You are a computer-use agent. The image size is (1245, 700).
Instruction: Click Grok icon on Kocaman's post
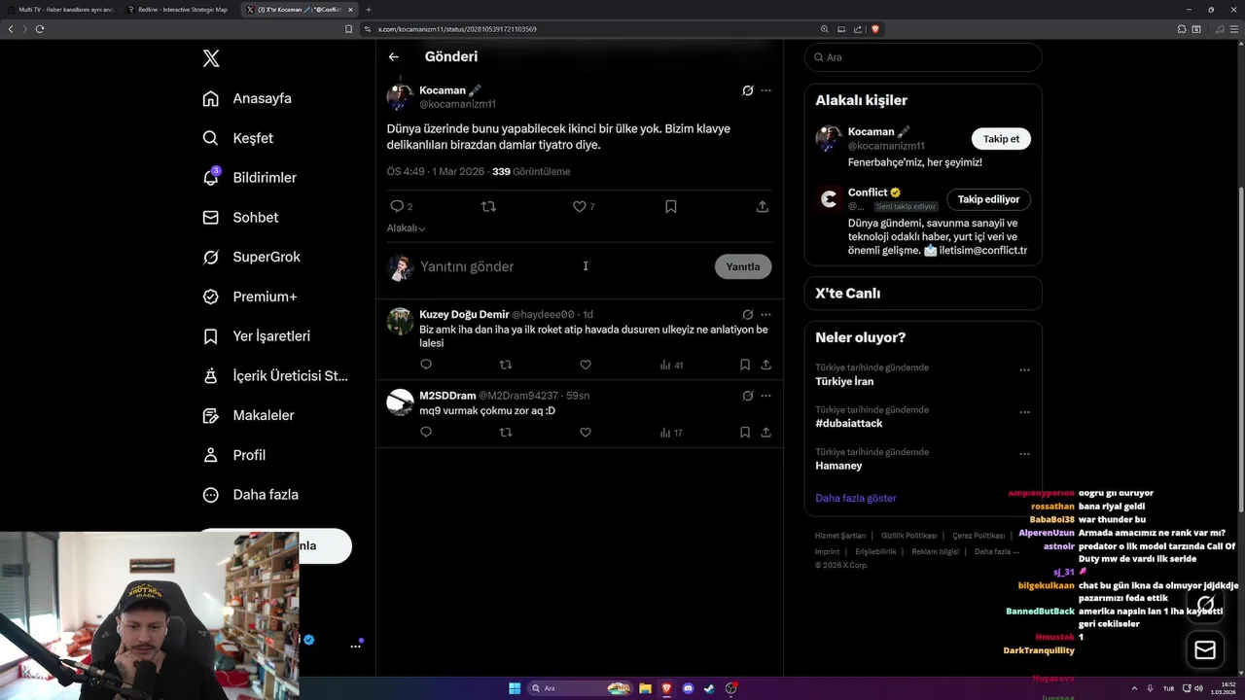coord(747,90)
